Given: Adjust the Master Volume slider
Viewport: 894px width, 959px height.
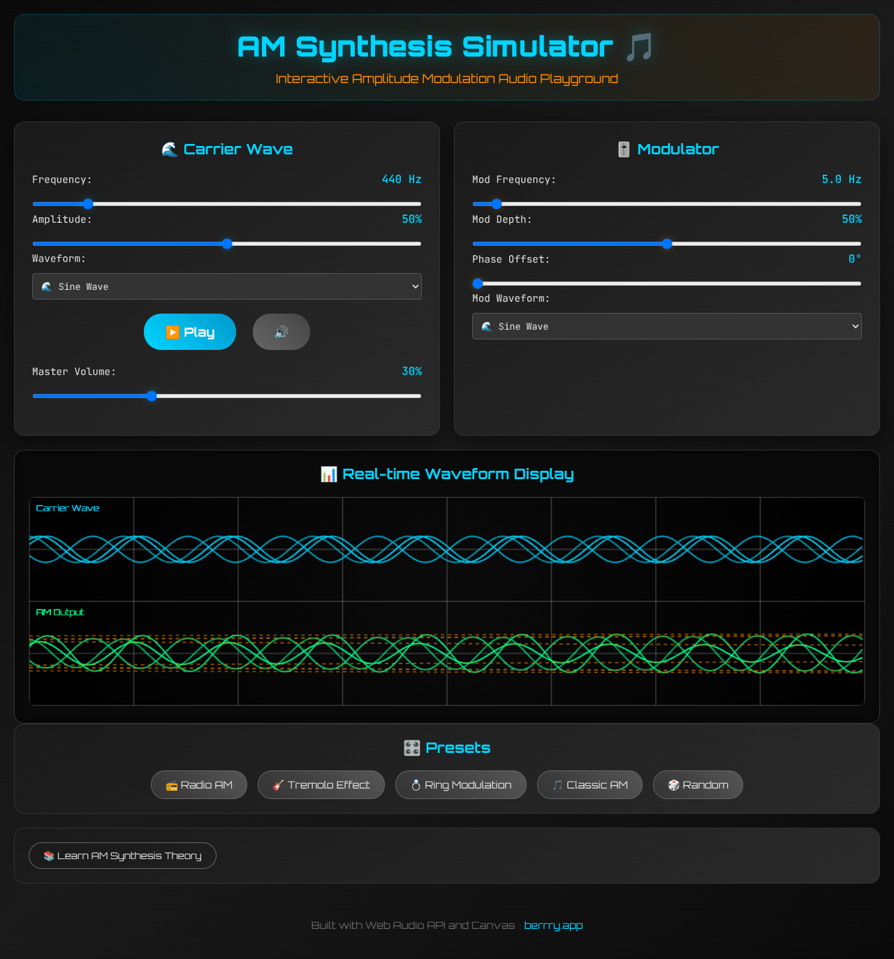Looking at the screenshot, I should pos(152,395).
